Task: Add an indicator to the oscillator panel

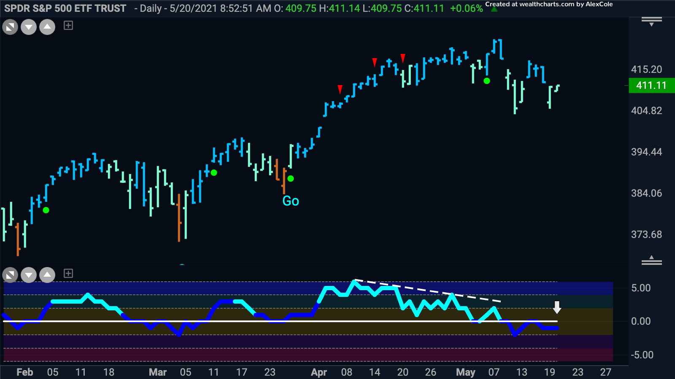Action: click(68, 273)
